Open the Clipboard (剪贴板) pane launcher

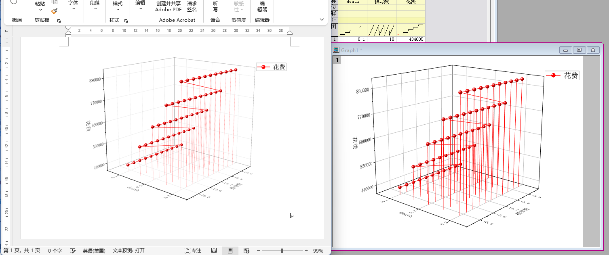pos(59,21)
